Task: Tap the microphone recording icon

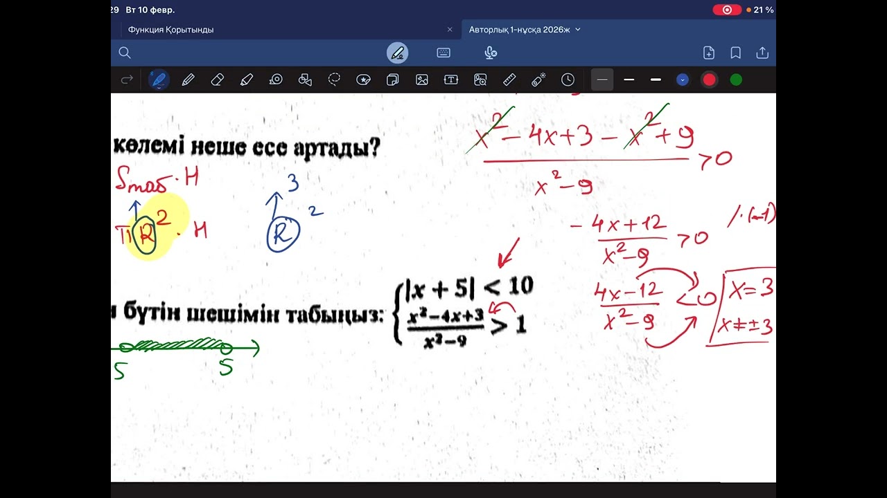Action: point(491,53)
